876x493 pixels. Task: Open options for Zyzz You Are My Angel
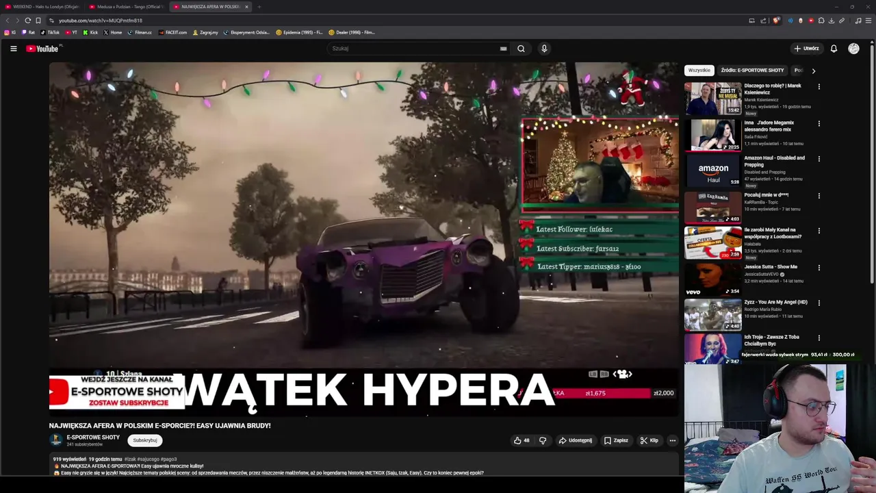[x=819, y=303]
